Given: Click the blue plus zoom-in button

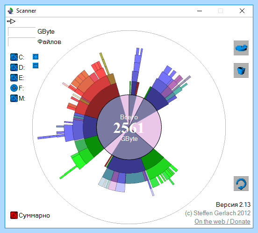Looking at the screenshot, I should pos(36,57).
